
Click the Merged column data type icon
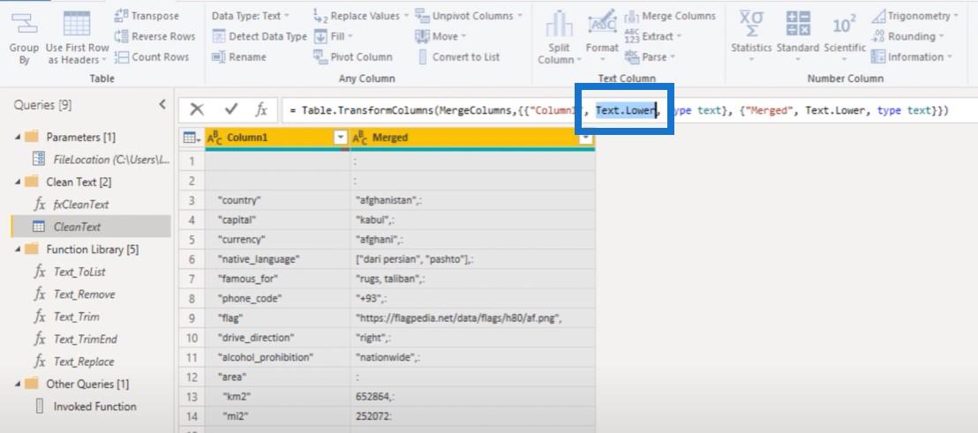click(360, 138)
